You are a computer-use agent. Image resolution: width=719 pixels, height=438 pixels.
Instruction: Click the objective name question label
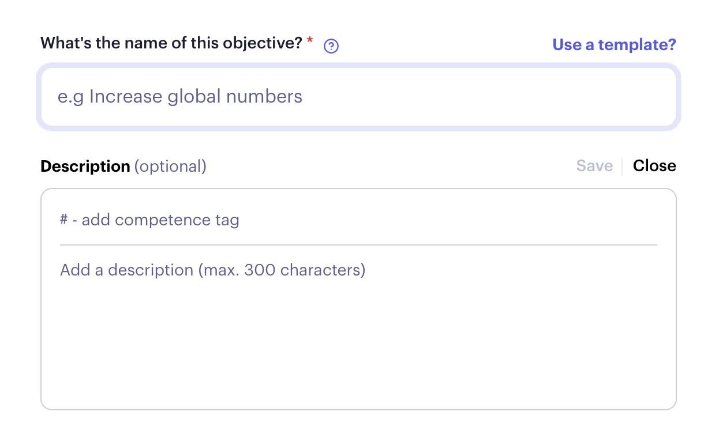171,43
